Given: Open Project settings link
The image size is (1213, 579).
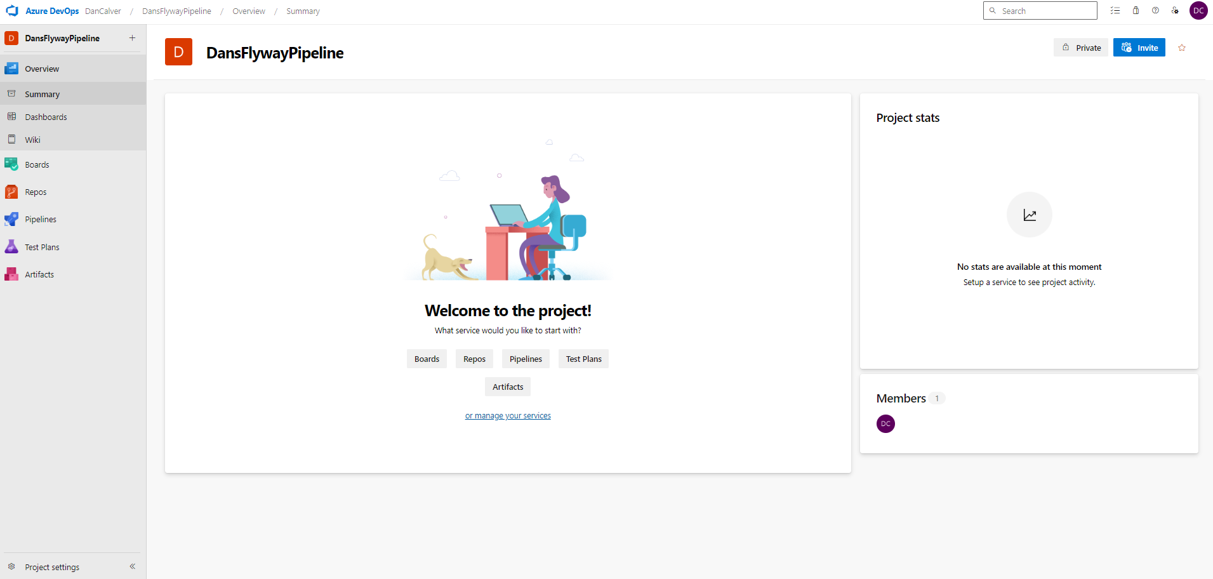Looking at the screenshot, I should [52, 567].
